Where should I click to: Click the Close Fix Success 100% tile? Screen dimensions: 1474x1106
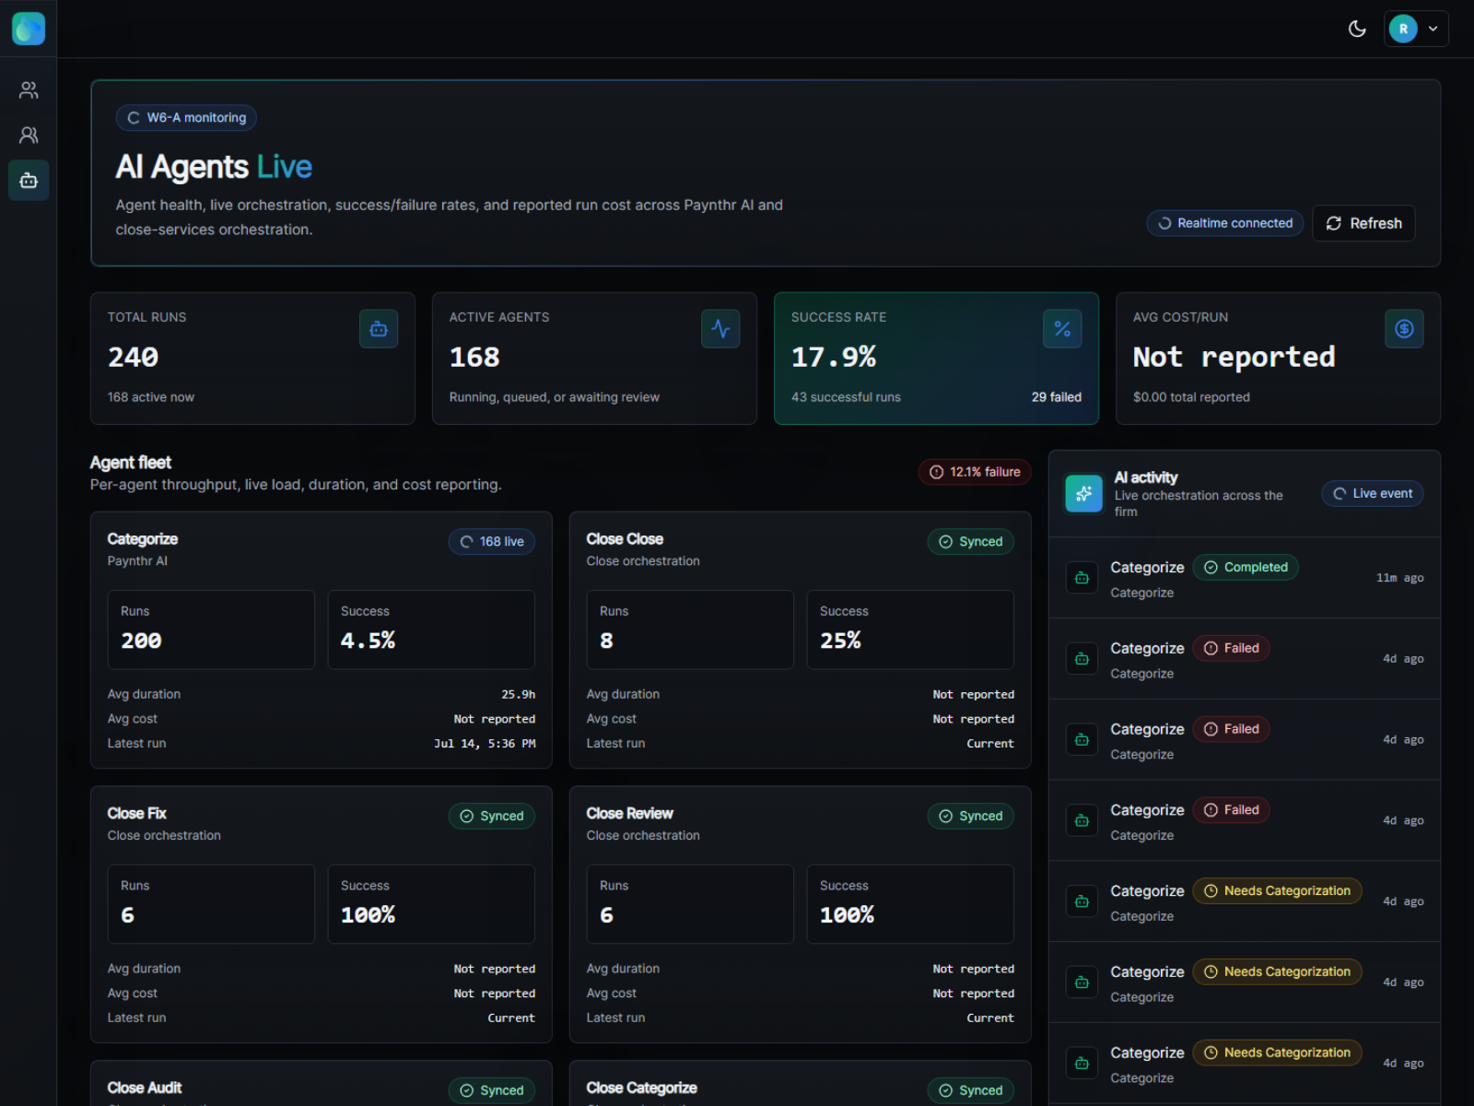pyautogui.click(x=431, y=904)
